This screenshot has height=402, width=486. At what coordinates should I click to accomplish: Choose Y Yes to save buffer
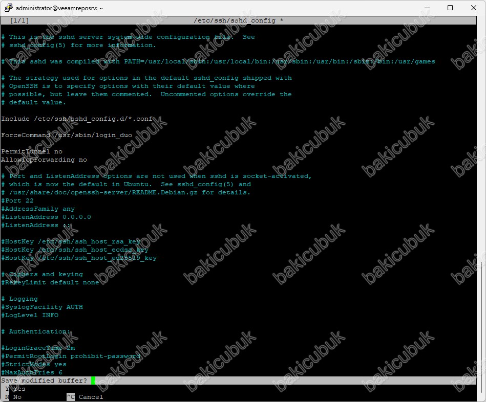(15, 389)
